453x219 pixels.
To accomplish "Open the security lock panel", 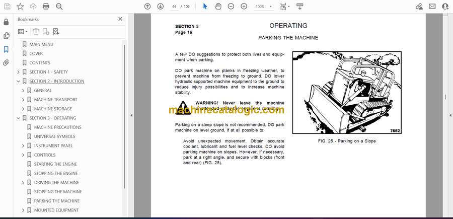I will coord(6,22).
